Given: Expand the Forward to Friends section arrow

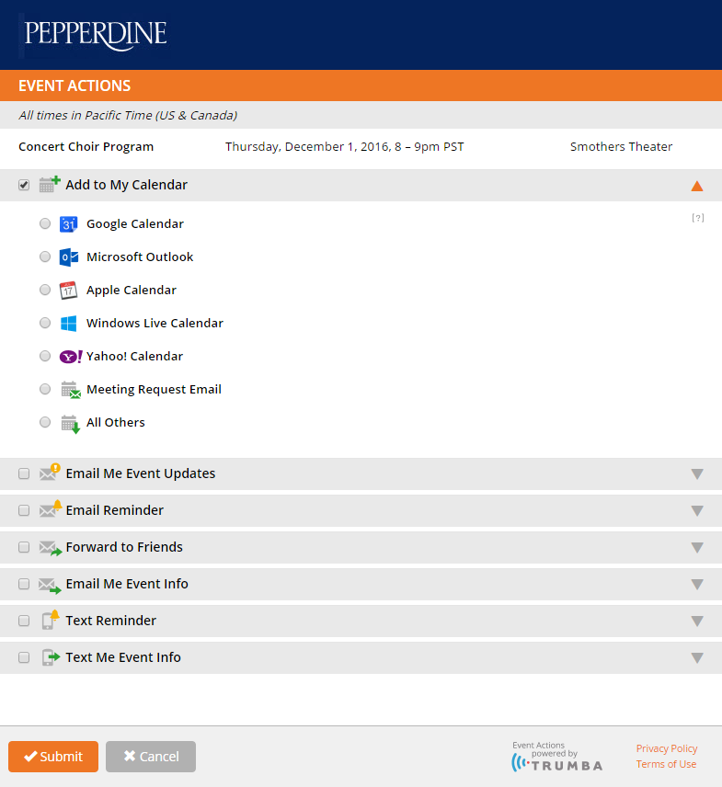Looking at the screenshot, I should (697, 548).
